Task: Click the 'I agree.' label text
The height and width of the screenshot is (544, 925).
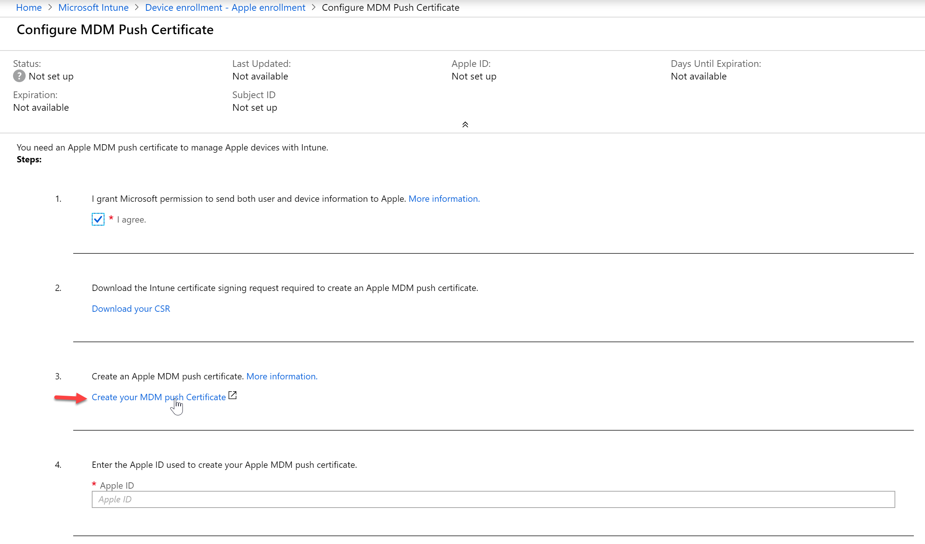Action: point(132,220)
